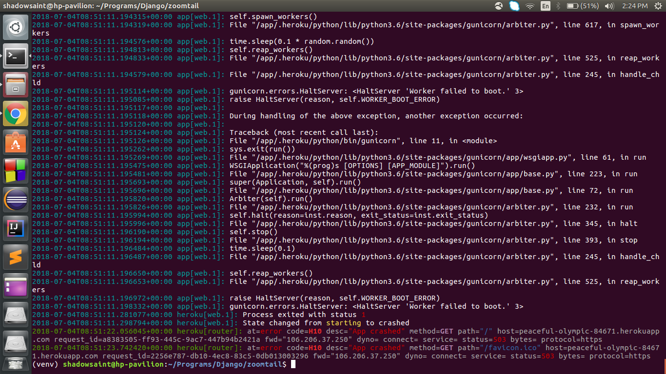Click 'self.reap_workers()' on the 196650 timestamp line

pos(271,273)
